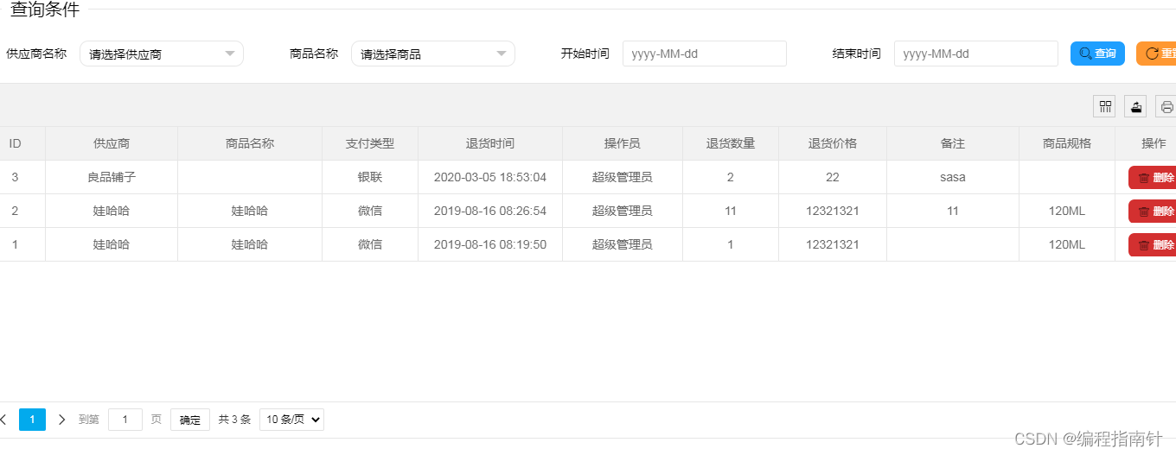Go to the previous page arrow
This screenshot has width=1176, height=455.
coord(3,420)
